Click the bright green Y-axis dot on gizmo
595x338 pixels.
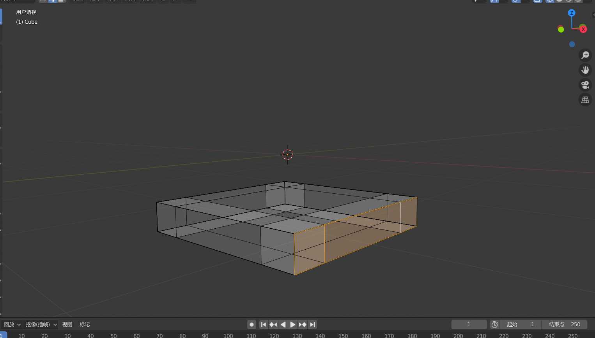click(561, 30)
